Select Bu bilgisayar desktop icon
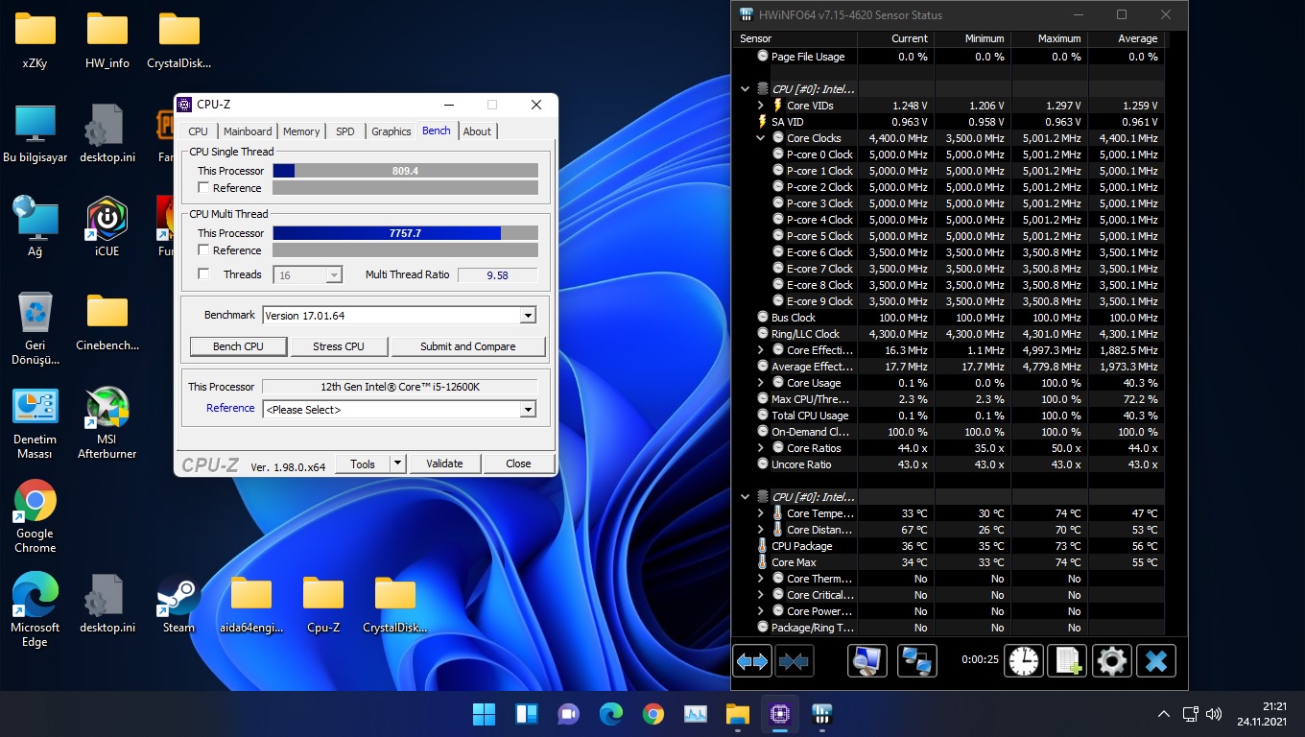This screenshot has width=1305, height=737. [x=36, y=132]
